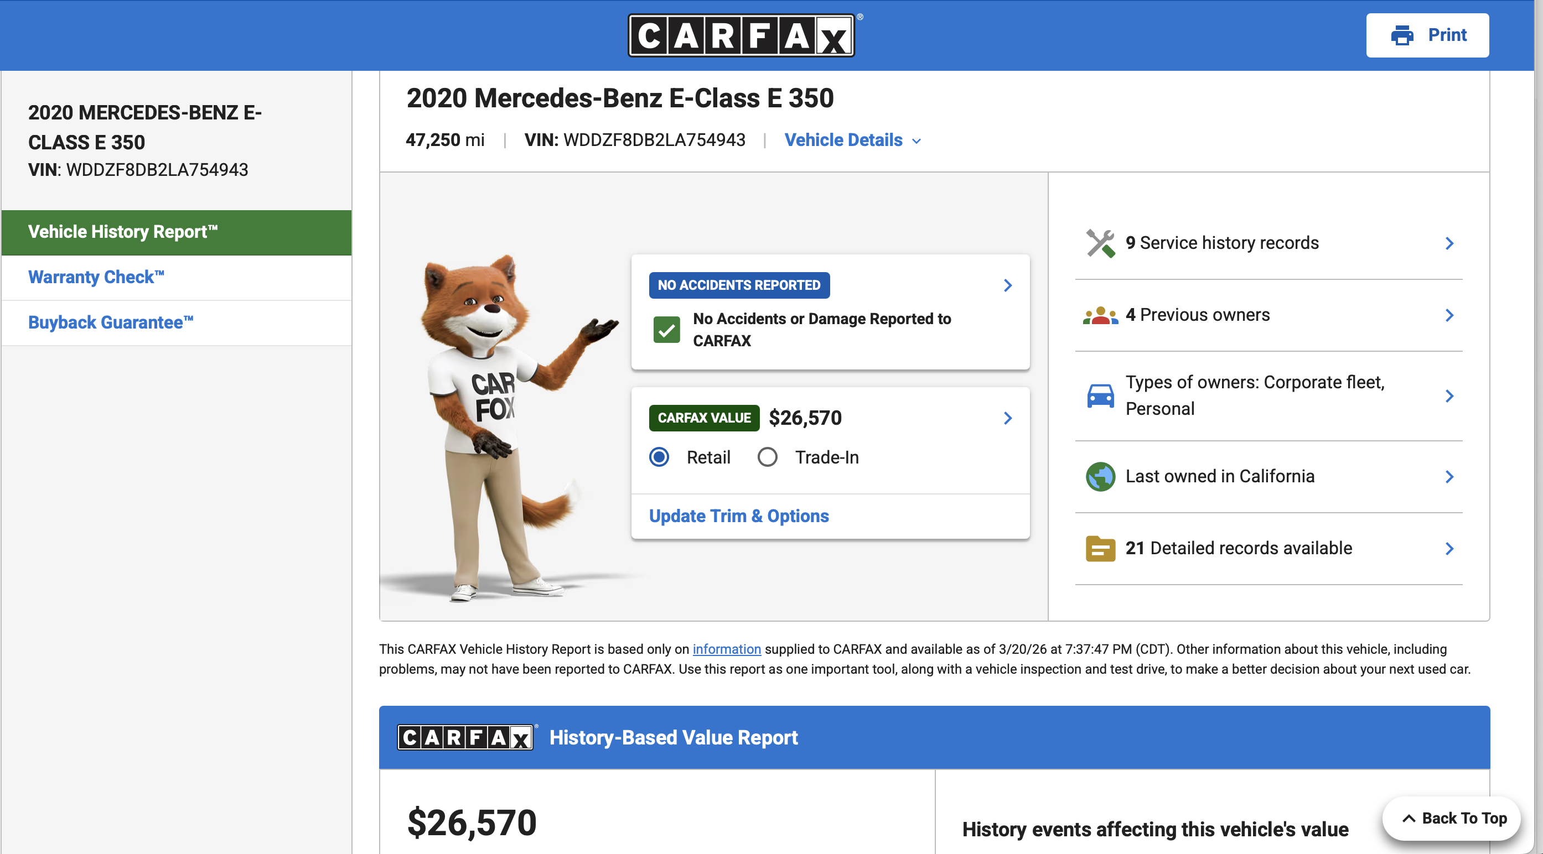Click the green no-accidents checkmark icon
Screen dimensions: 1543x854
[666, 330]
